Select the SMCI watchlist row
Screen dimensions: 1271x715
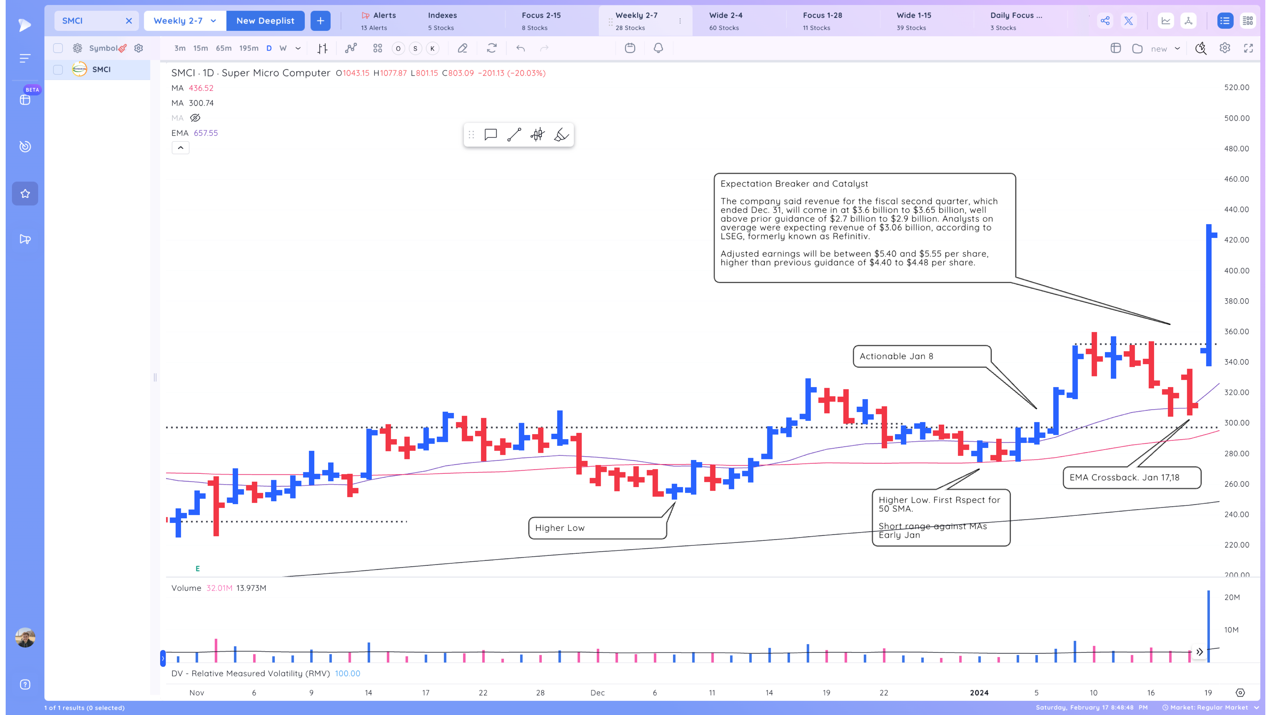click(x=97, y=70)
